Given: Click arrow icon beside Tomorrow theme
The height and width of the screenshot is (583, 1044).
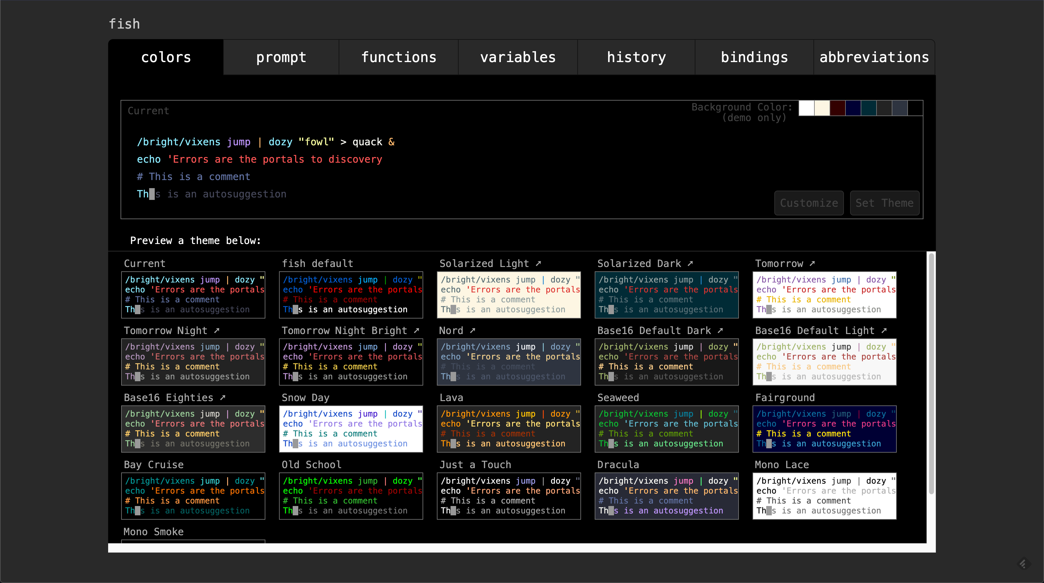Looking at the screenshot, I should click(812, 263).
